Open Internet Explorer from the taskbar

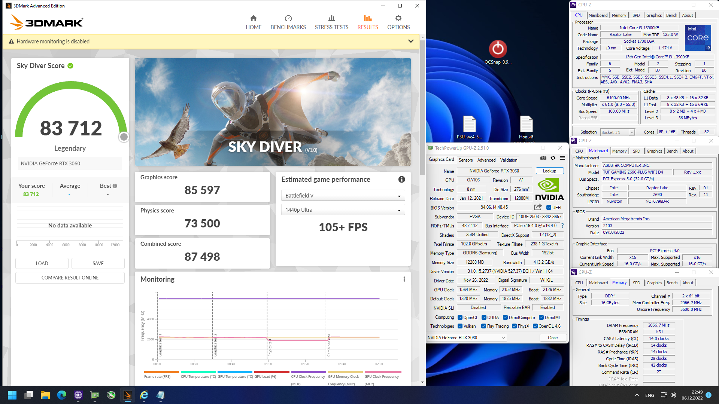[144, 395]
